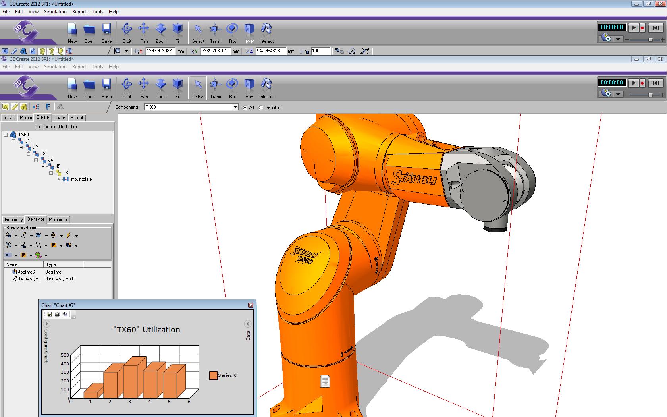Click the Select tool in the back window toolbar
The image size is (667, 417).
198,33
